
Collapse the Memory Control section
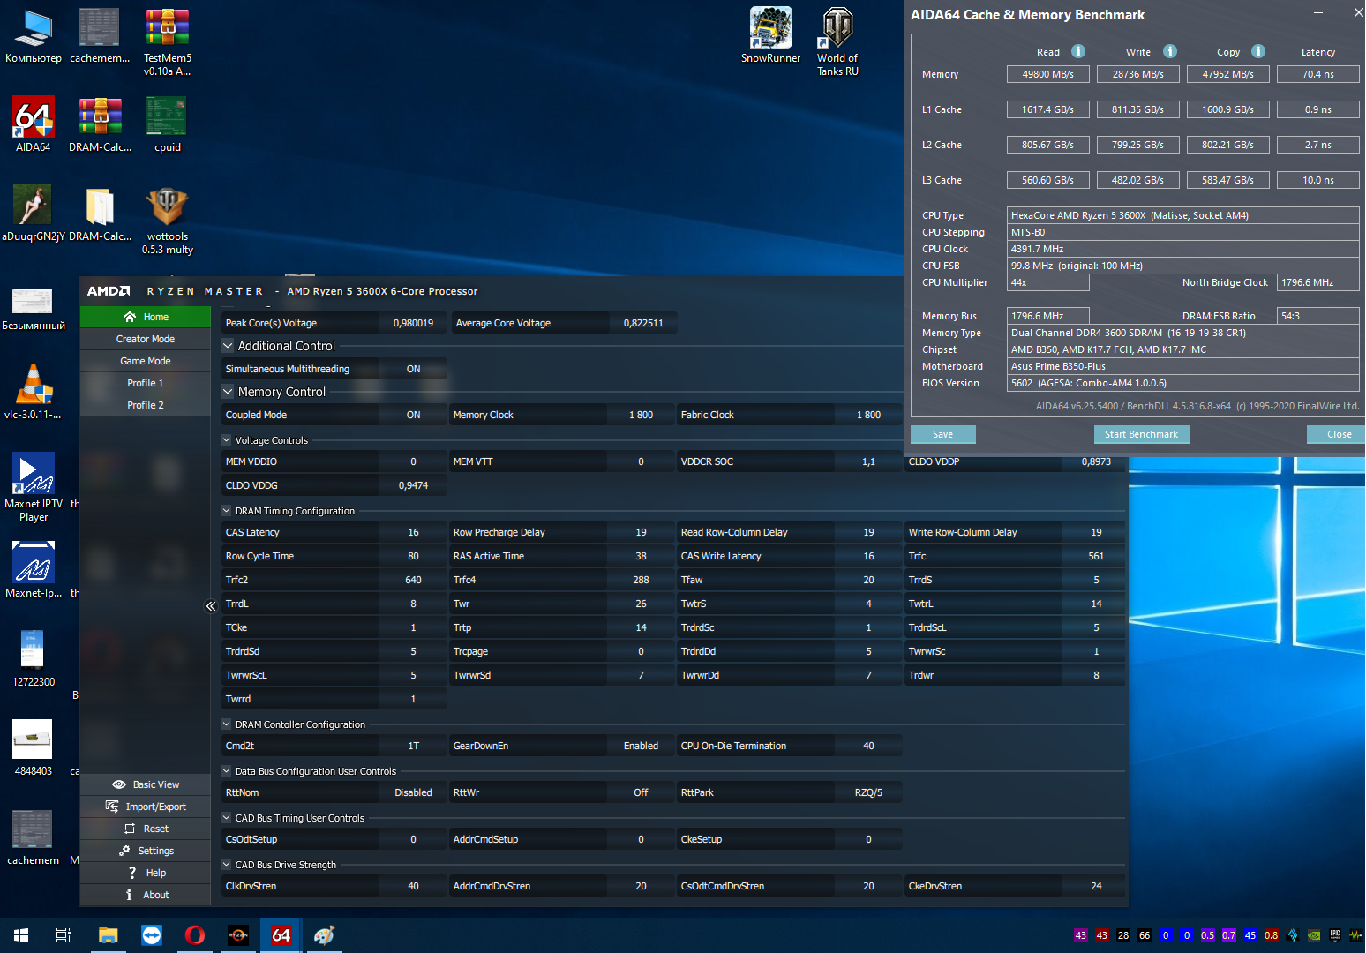pyautogui.click(x=228, y=392)
